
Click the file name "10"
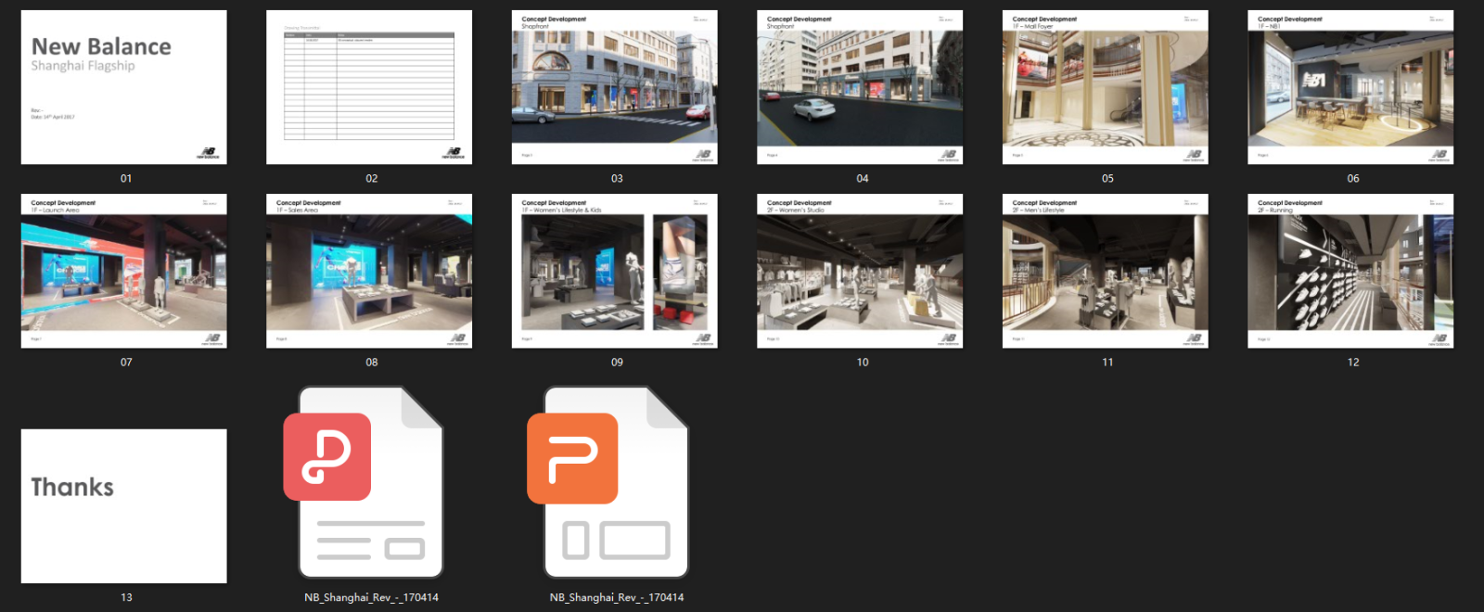(x=863, y=362)
